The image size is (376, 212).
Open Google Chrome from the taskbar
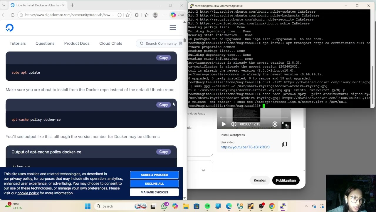(272, 206)
